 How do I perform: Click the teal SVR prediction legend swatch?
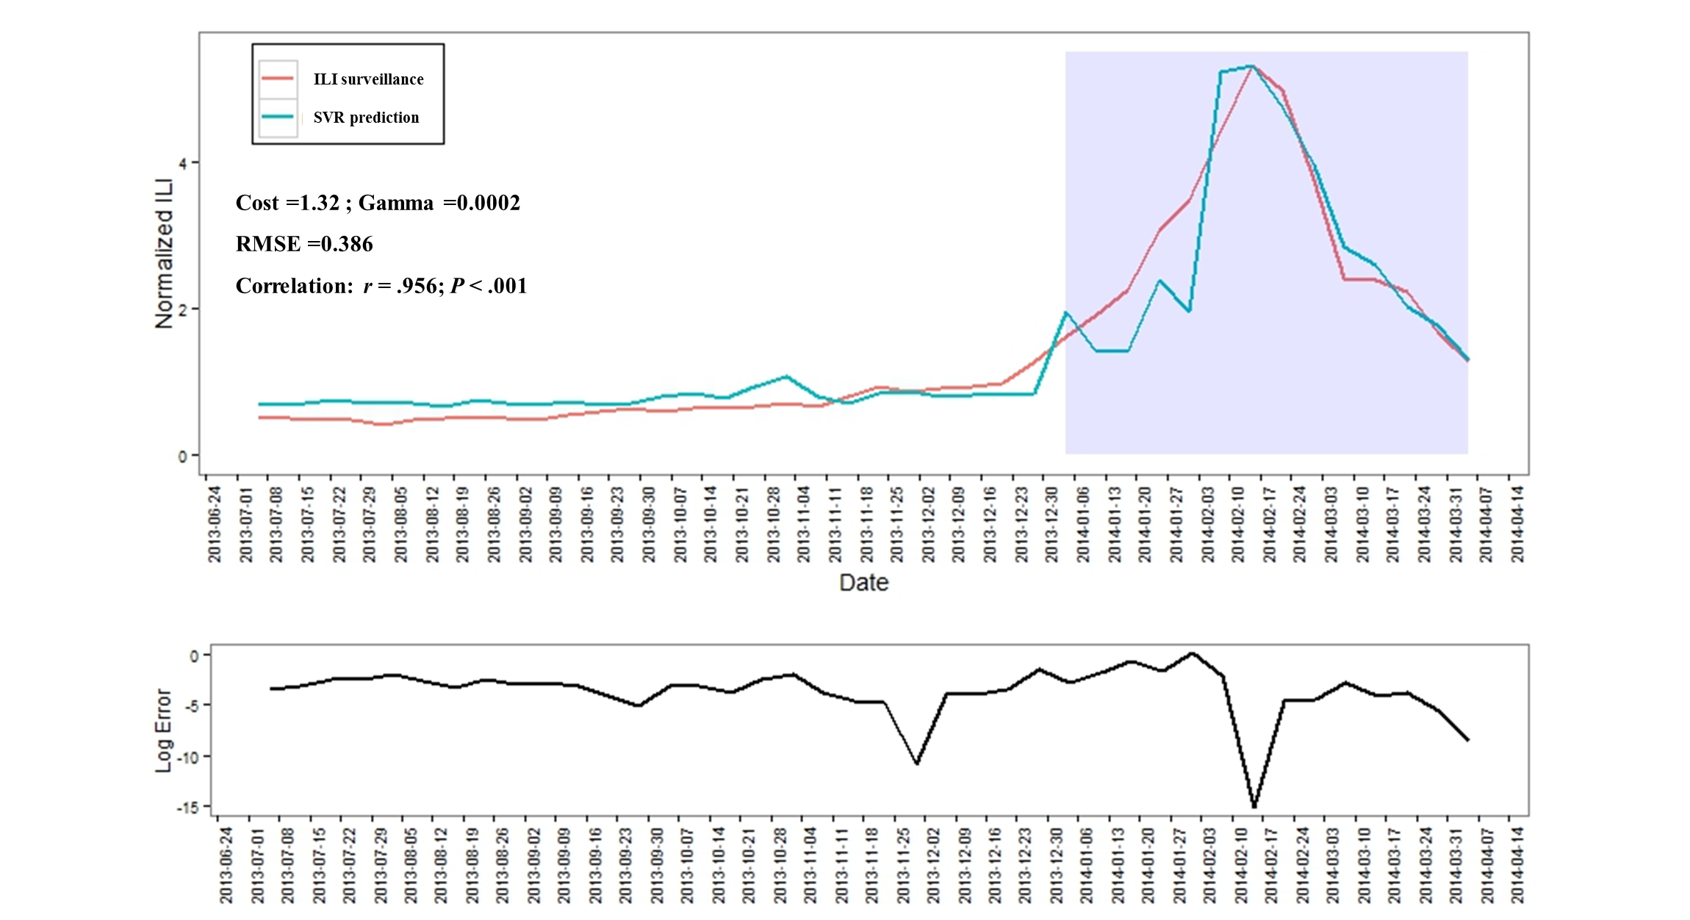pos(278,118)
